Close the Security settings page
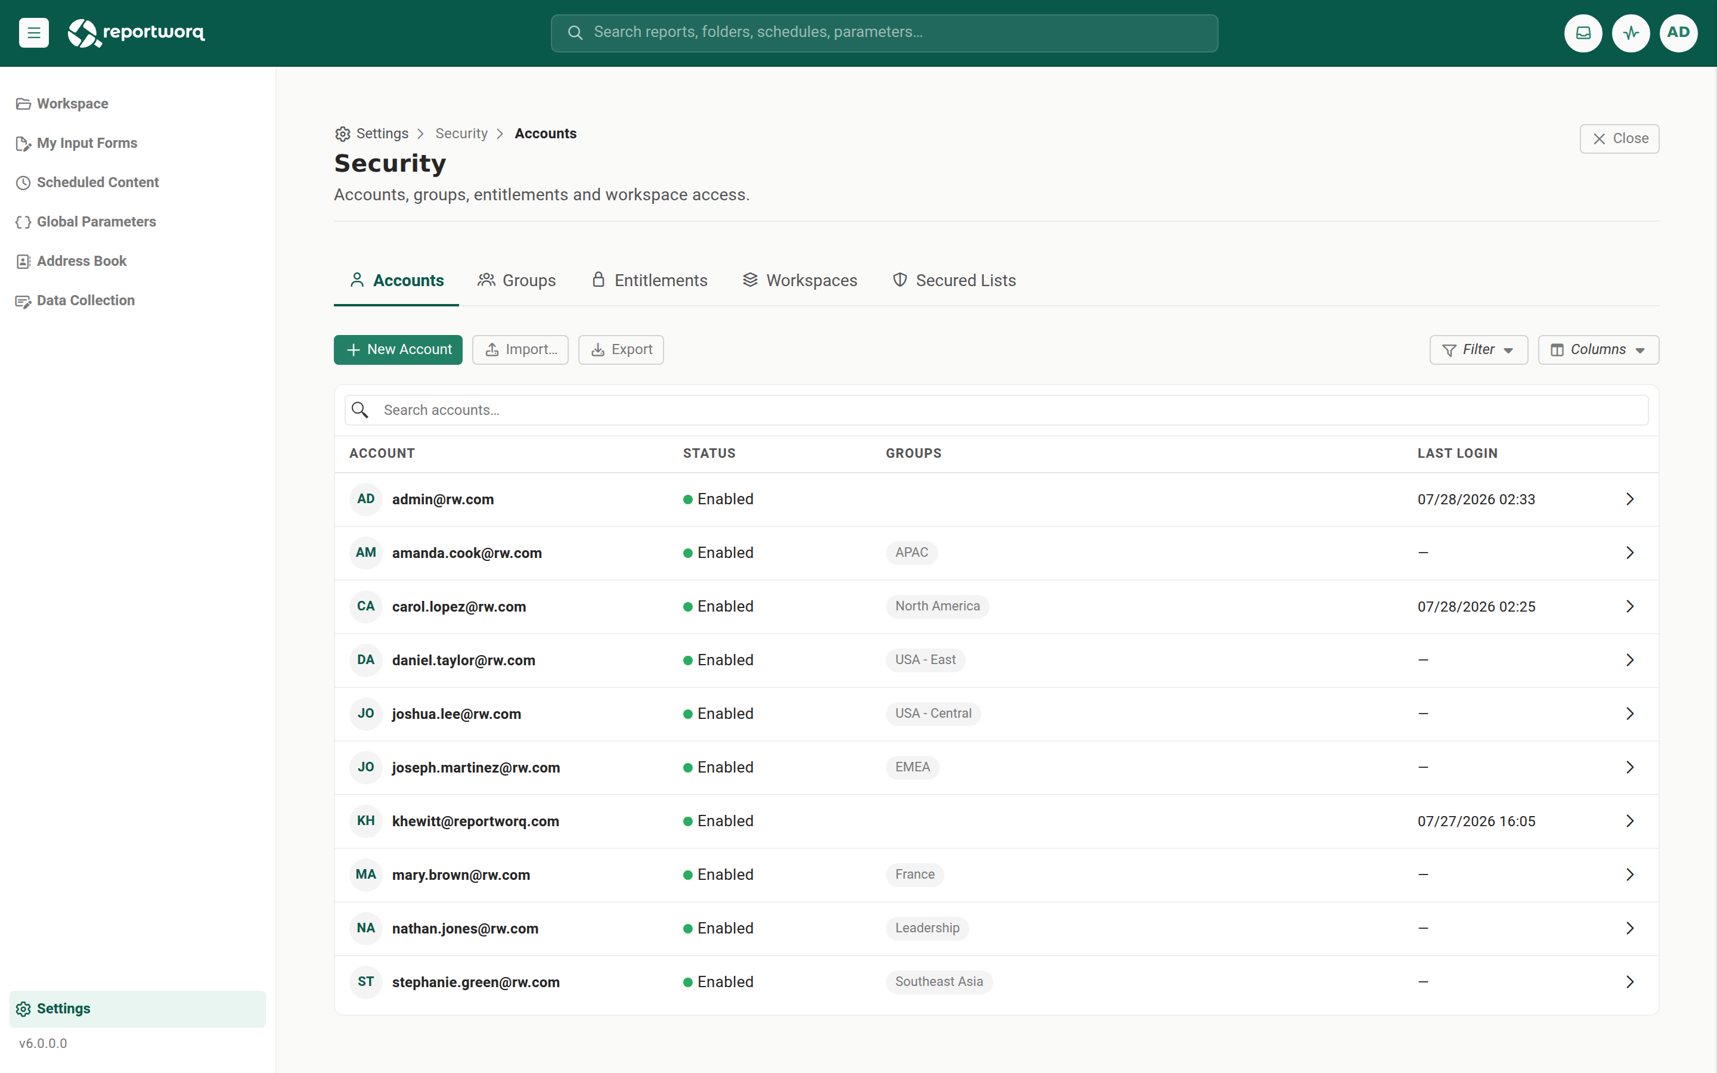This screenshot has width=1717, height=1073. tap(1619, 138)
